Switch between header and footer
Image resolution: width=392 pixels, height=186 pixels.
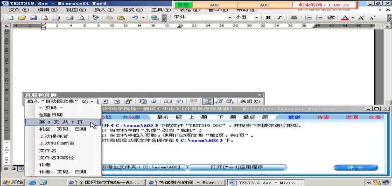point(208,101)
